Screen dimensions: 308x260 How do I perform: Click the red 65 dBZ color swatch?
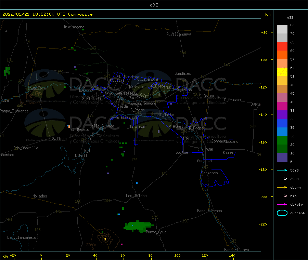pos(282,46)
